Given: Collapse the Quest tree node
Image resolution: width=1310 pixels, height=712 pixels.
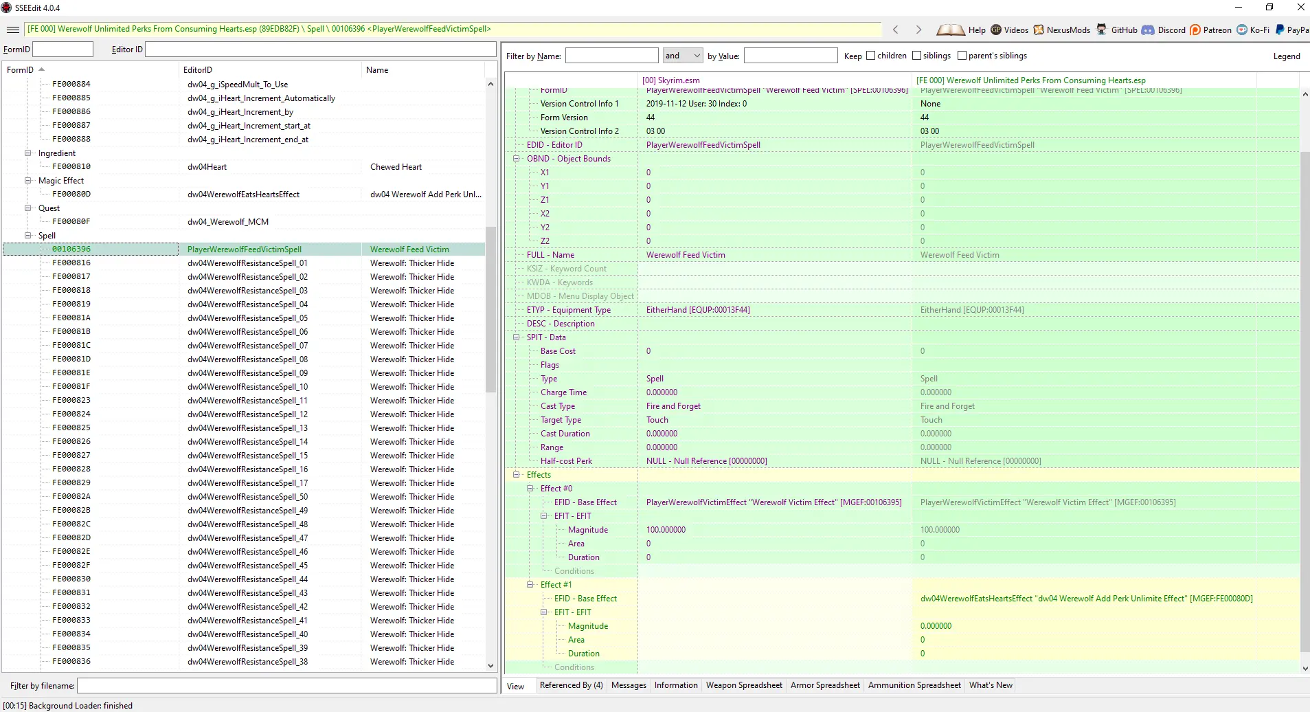Looking at the screenshot, I should tap(28, 208).
